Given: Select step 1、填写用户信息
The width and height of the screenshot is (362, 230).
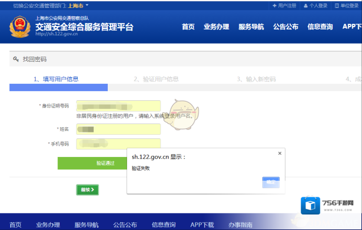Looking at the screenshot, I should [x=56, y=79].
